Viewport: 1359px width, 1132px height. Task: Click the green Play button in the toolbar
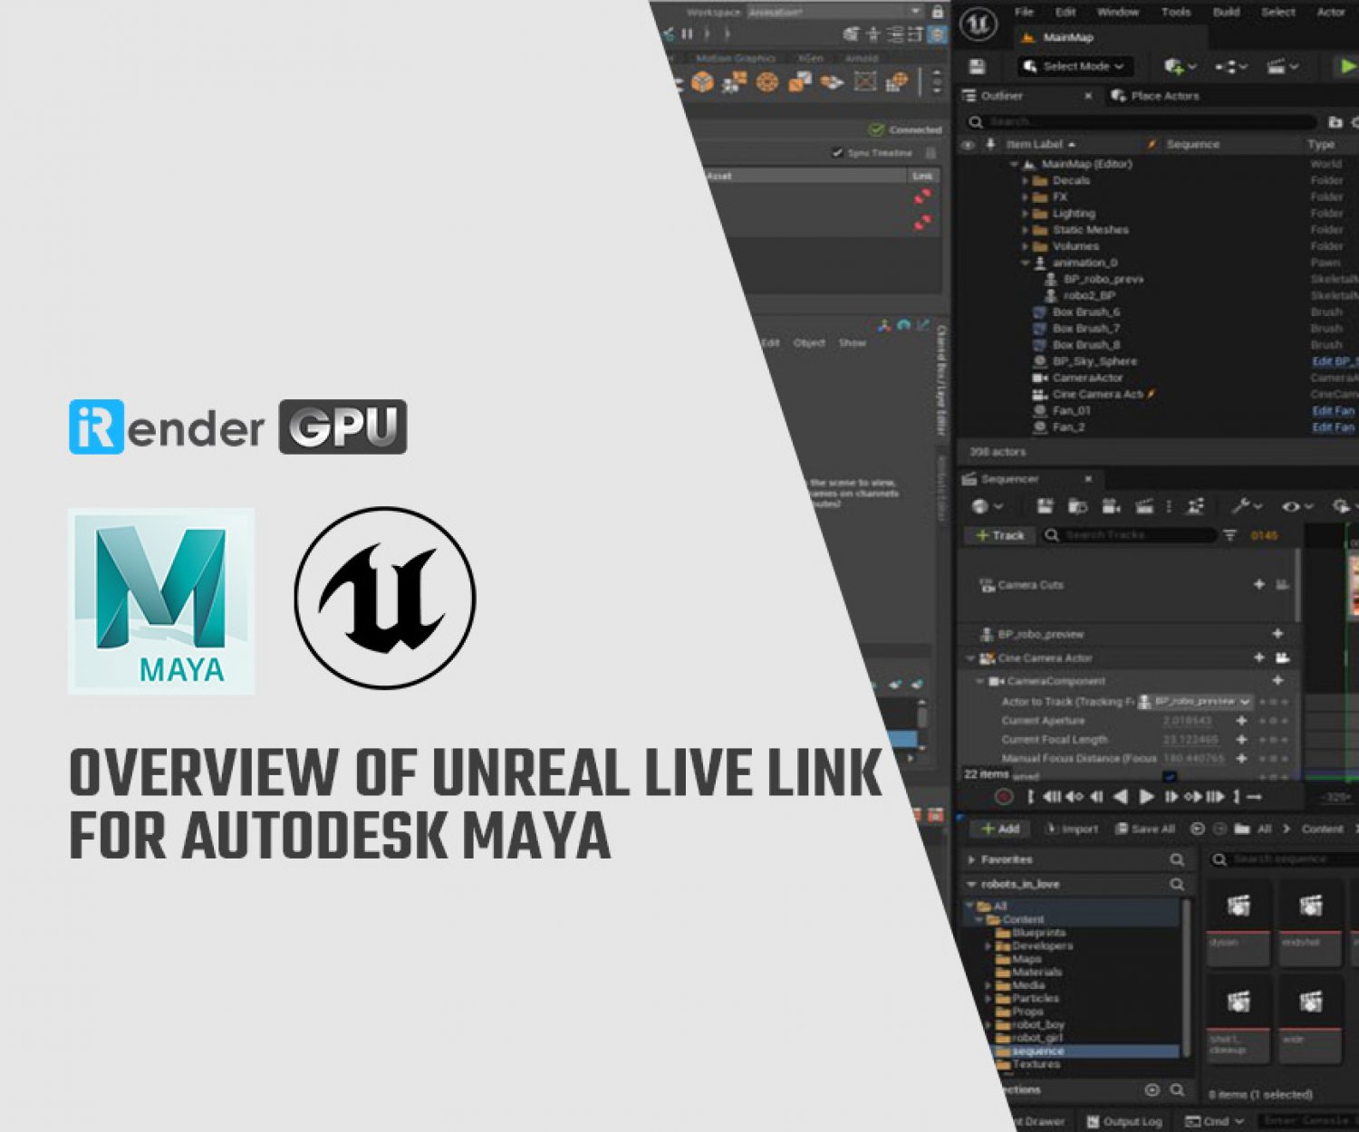[1347, 66]
